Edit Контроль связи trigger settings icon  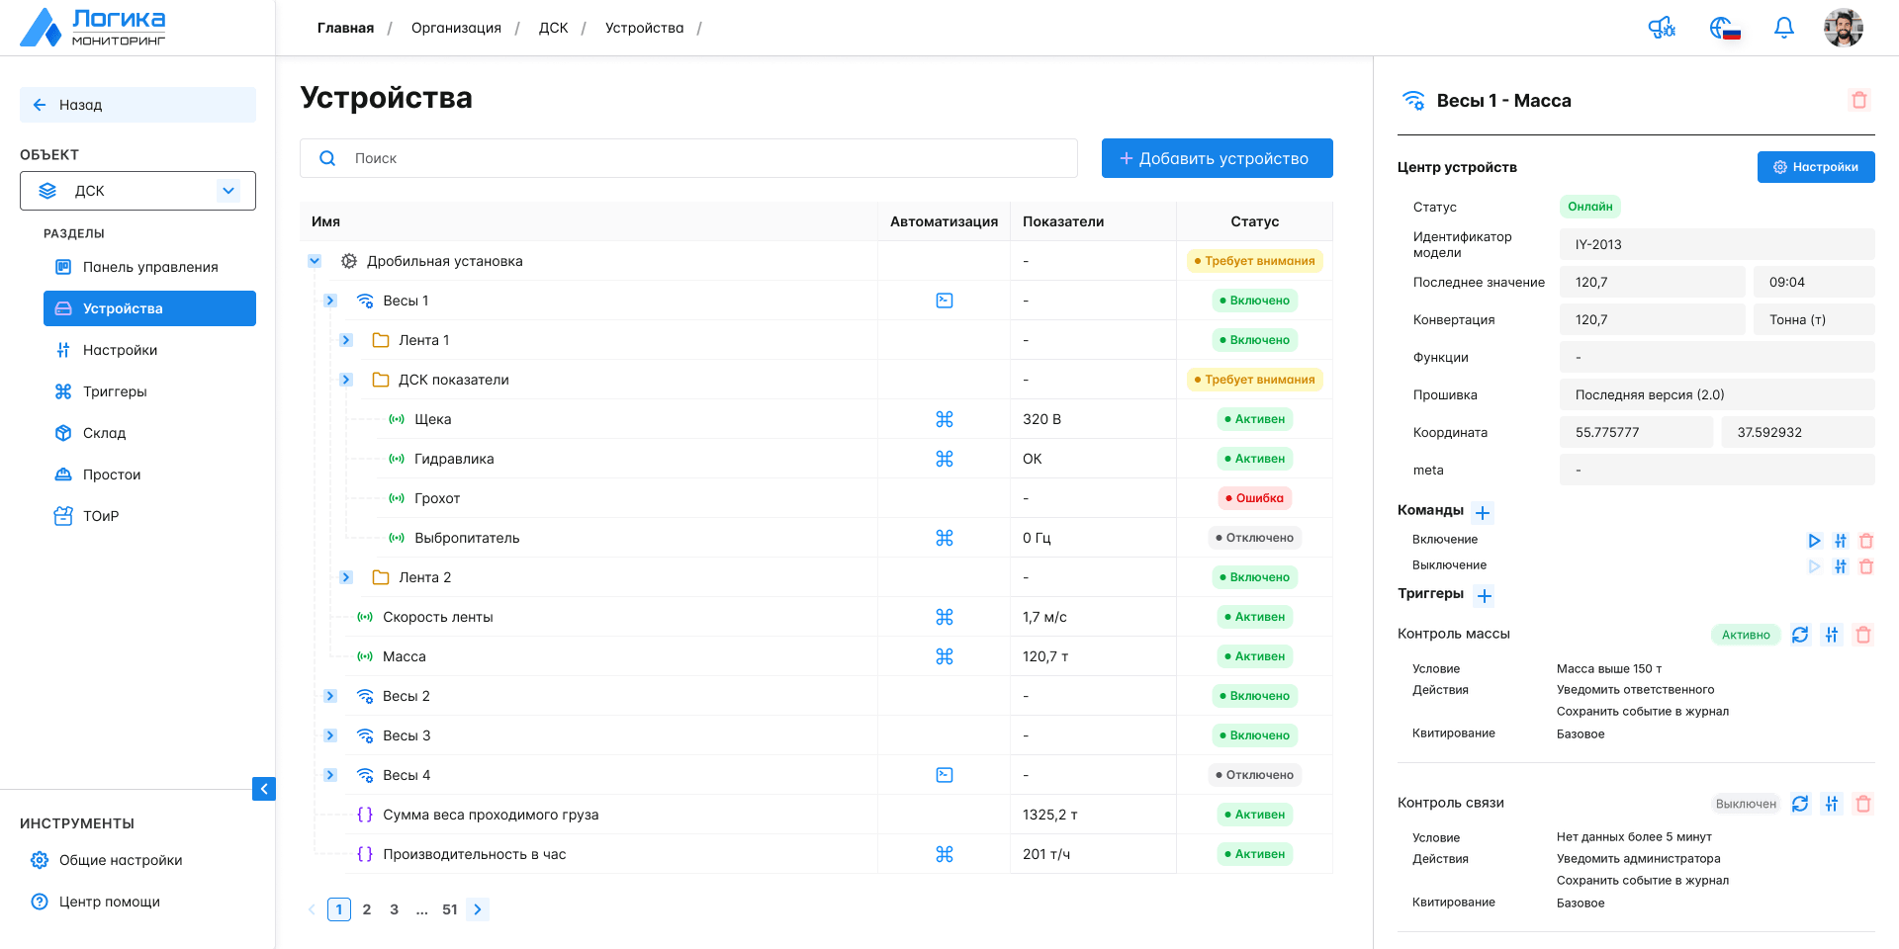1832,804
